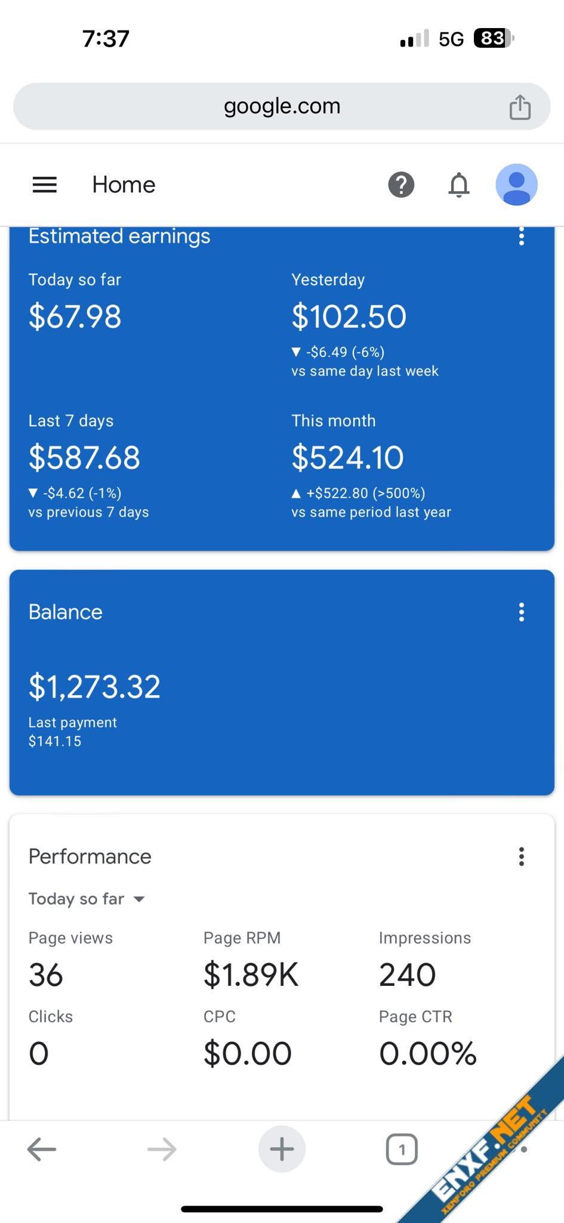The height and width of the screenshot is (1223, 564).
Task: Open the notifications bell
Action: (x=458, y=185)
